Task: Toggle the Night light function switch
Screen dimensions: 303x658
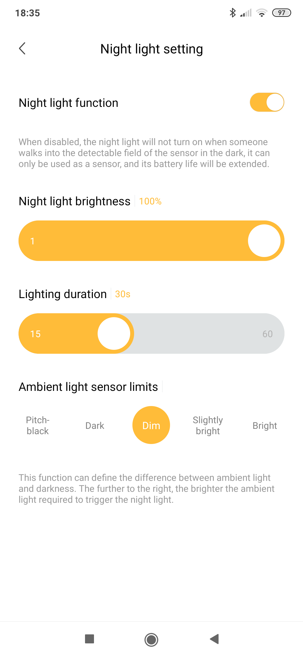Action: (267, 102)
